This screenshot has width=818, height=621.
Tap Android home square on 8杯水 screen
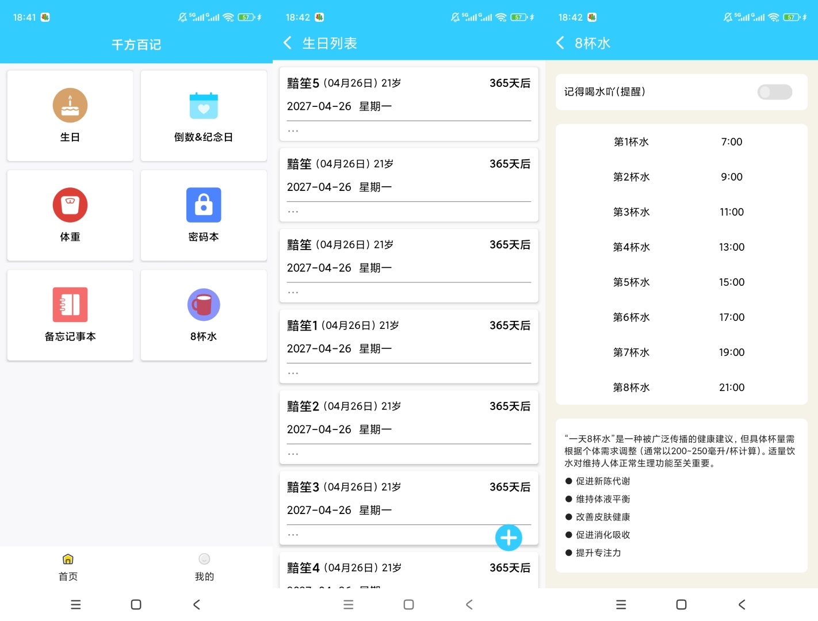[681, 604]
